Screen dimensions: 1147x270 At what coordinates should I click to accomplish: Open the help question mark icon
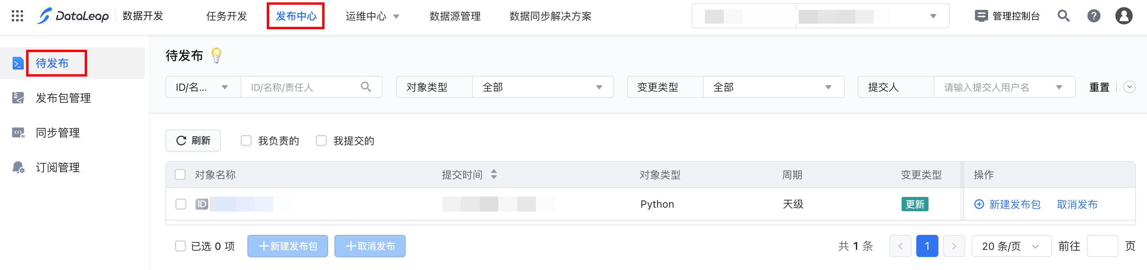pyautogui.click(x=1094, y=16)
